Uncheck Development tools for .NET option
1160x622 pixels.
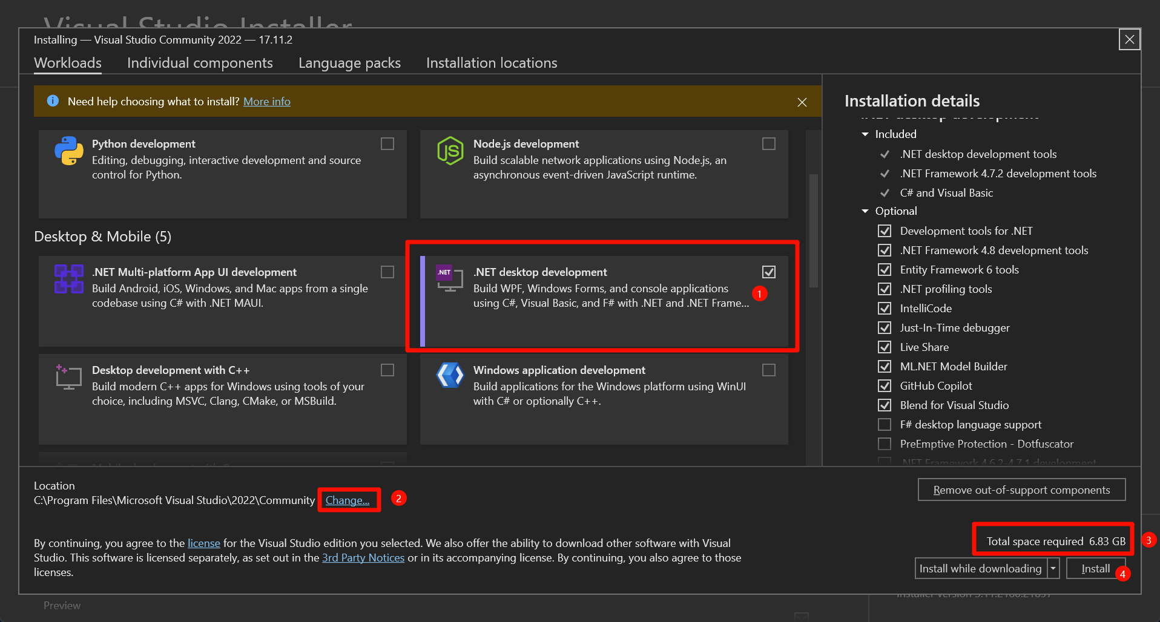click(x=885, y=231)
